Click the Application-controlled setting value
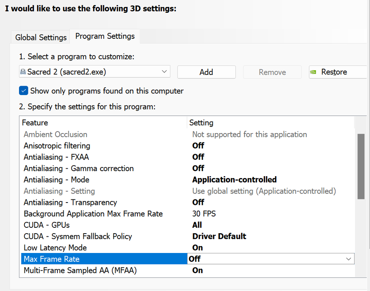 [235, 180]
